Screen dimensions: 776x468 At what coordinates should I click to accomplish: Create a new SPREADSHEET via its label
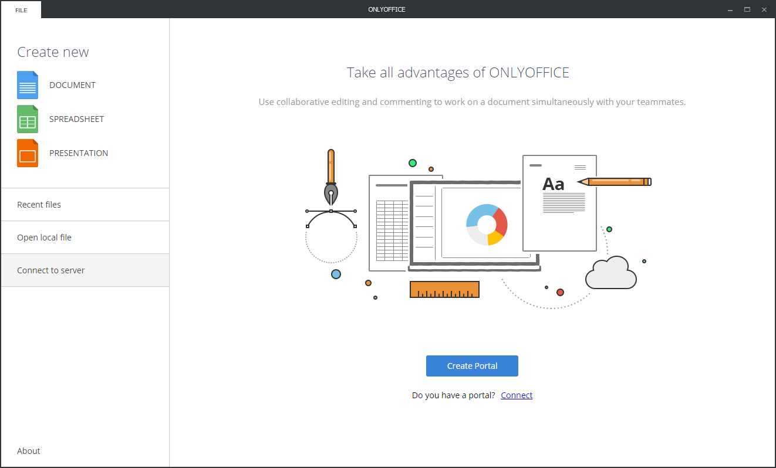pos(76,119)
